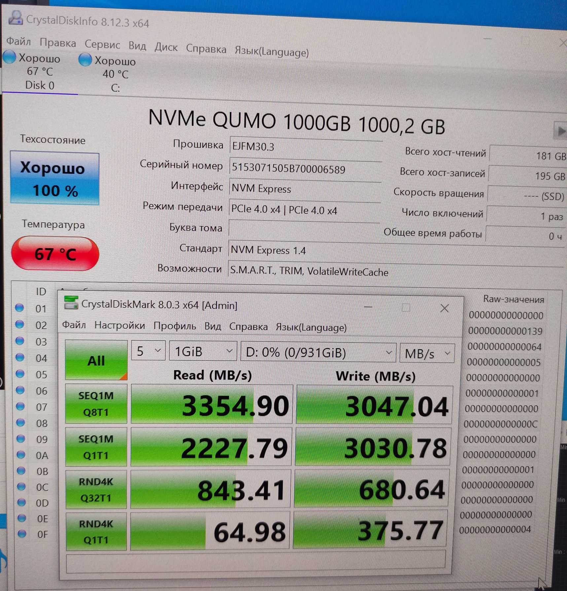The height and width of the screenshot is (591, 567).
Task: Run the RND4K Q32T1 benchmark
Action: (x=96, y=490)
